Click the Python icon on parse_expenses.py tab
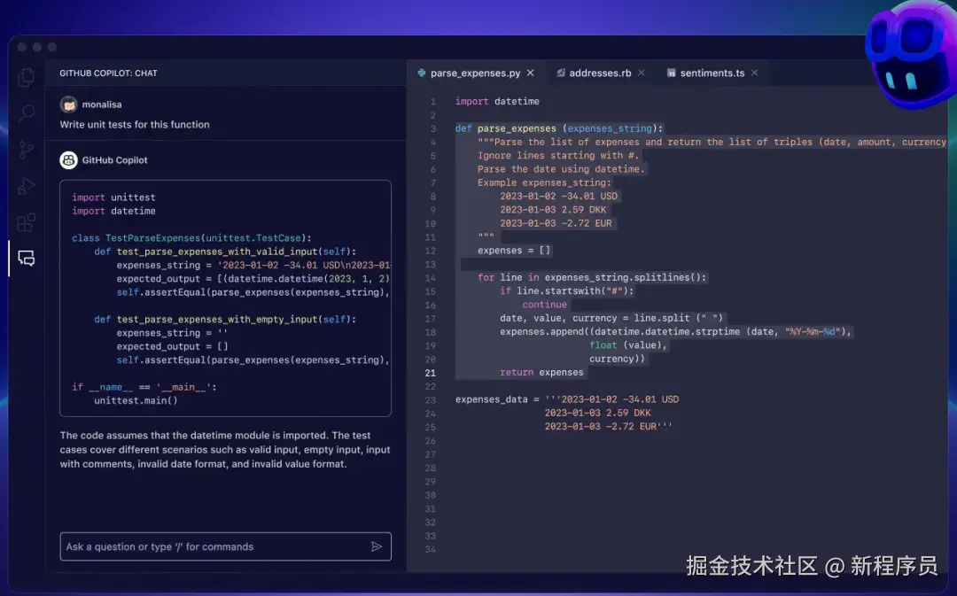 [421, 73]
